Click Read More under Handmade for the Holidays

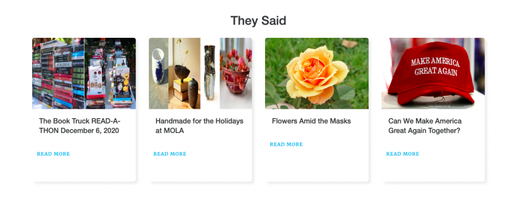click(x=170, y=154)
